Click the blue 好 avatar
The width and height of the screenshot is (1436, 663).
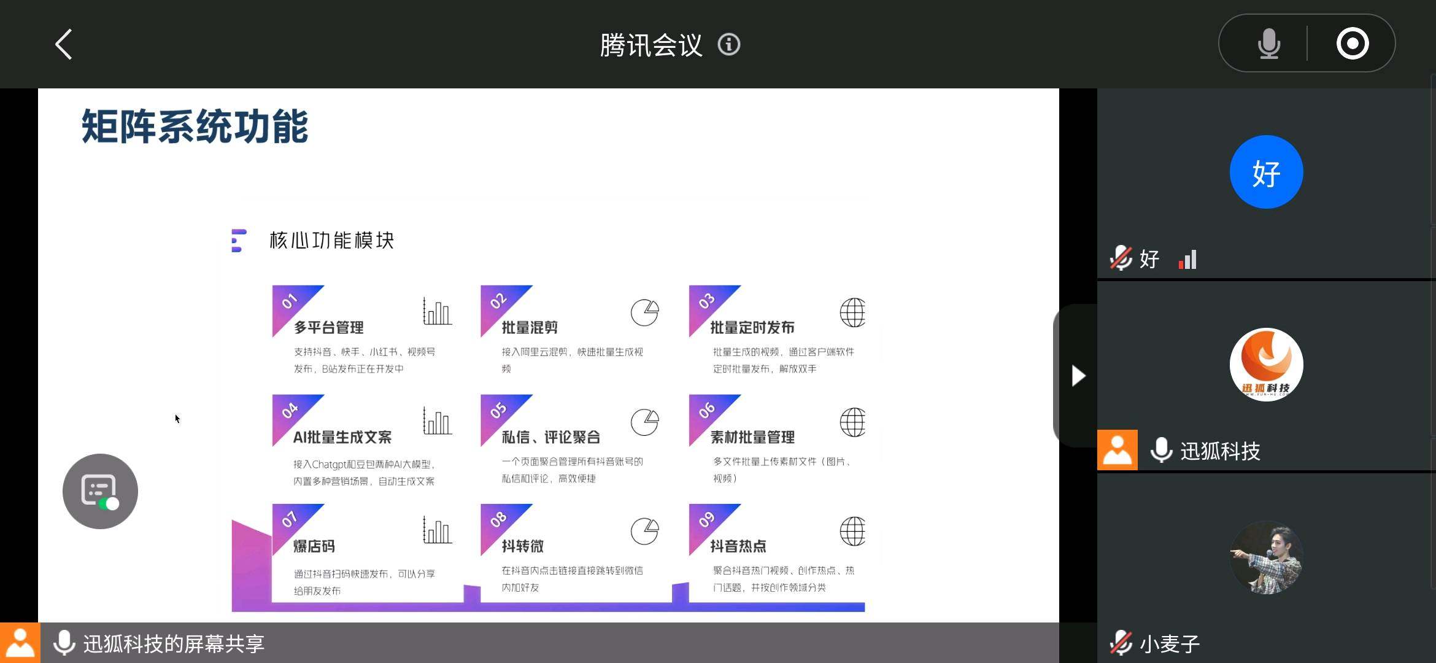1266,172
